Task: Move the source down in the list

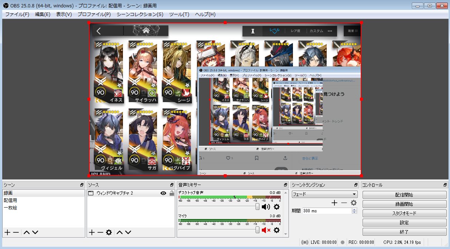Action: pyautogui.click(x=128, y=232)
